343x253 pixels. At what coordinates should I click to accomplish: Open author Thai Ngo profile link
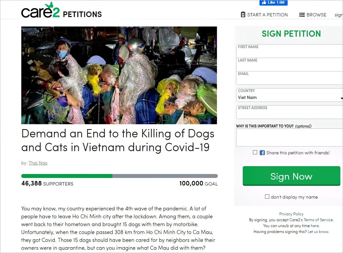[x=38, y=163]
